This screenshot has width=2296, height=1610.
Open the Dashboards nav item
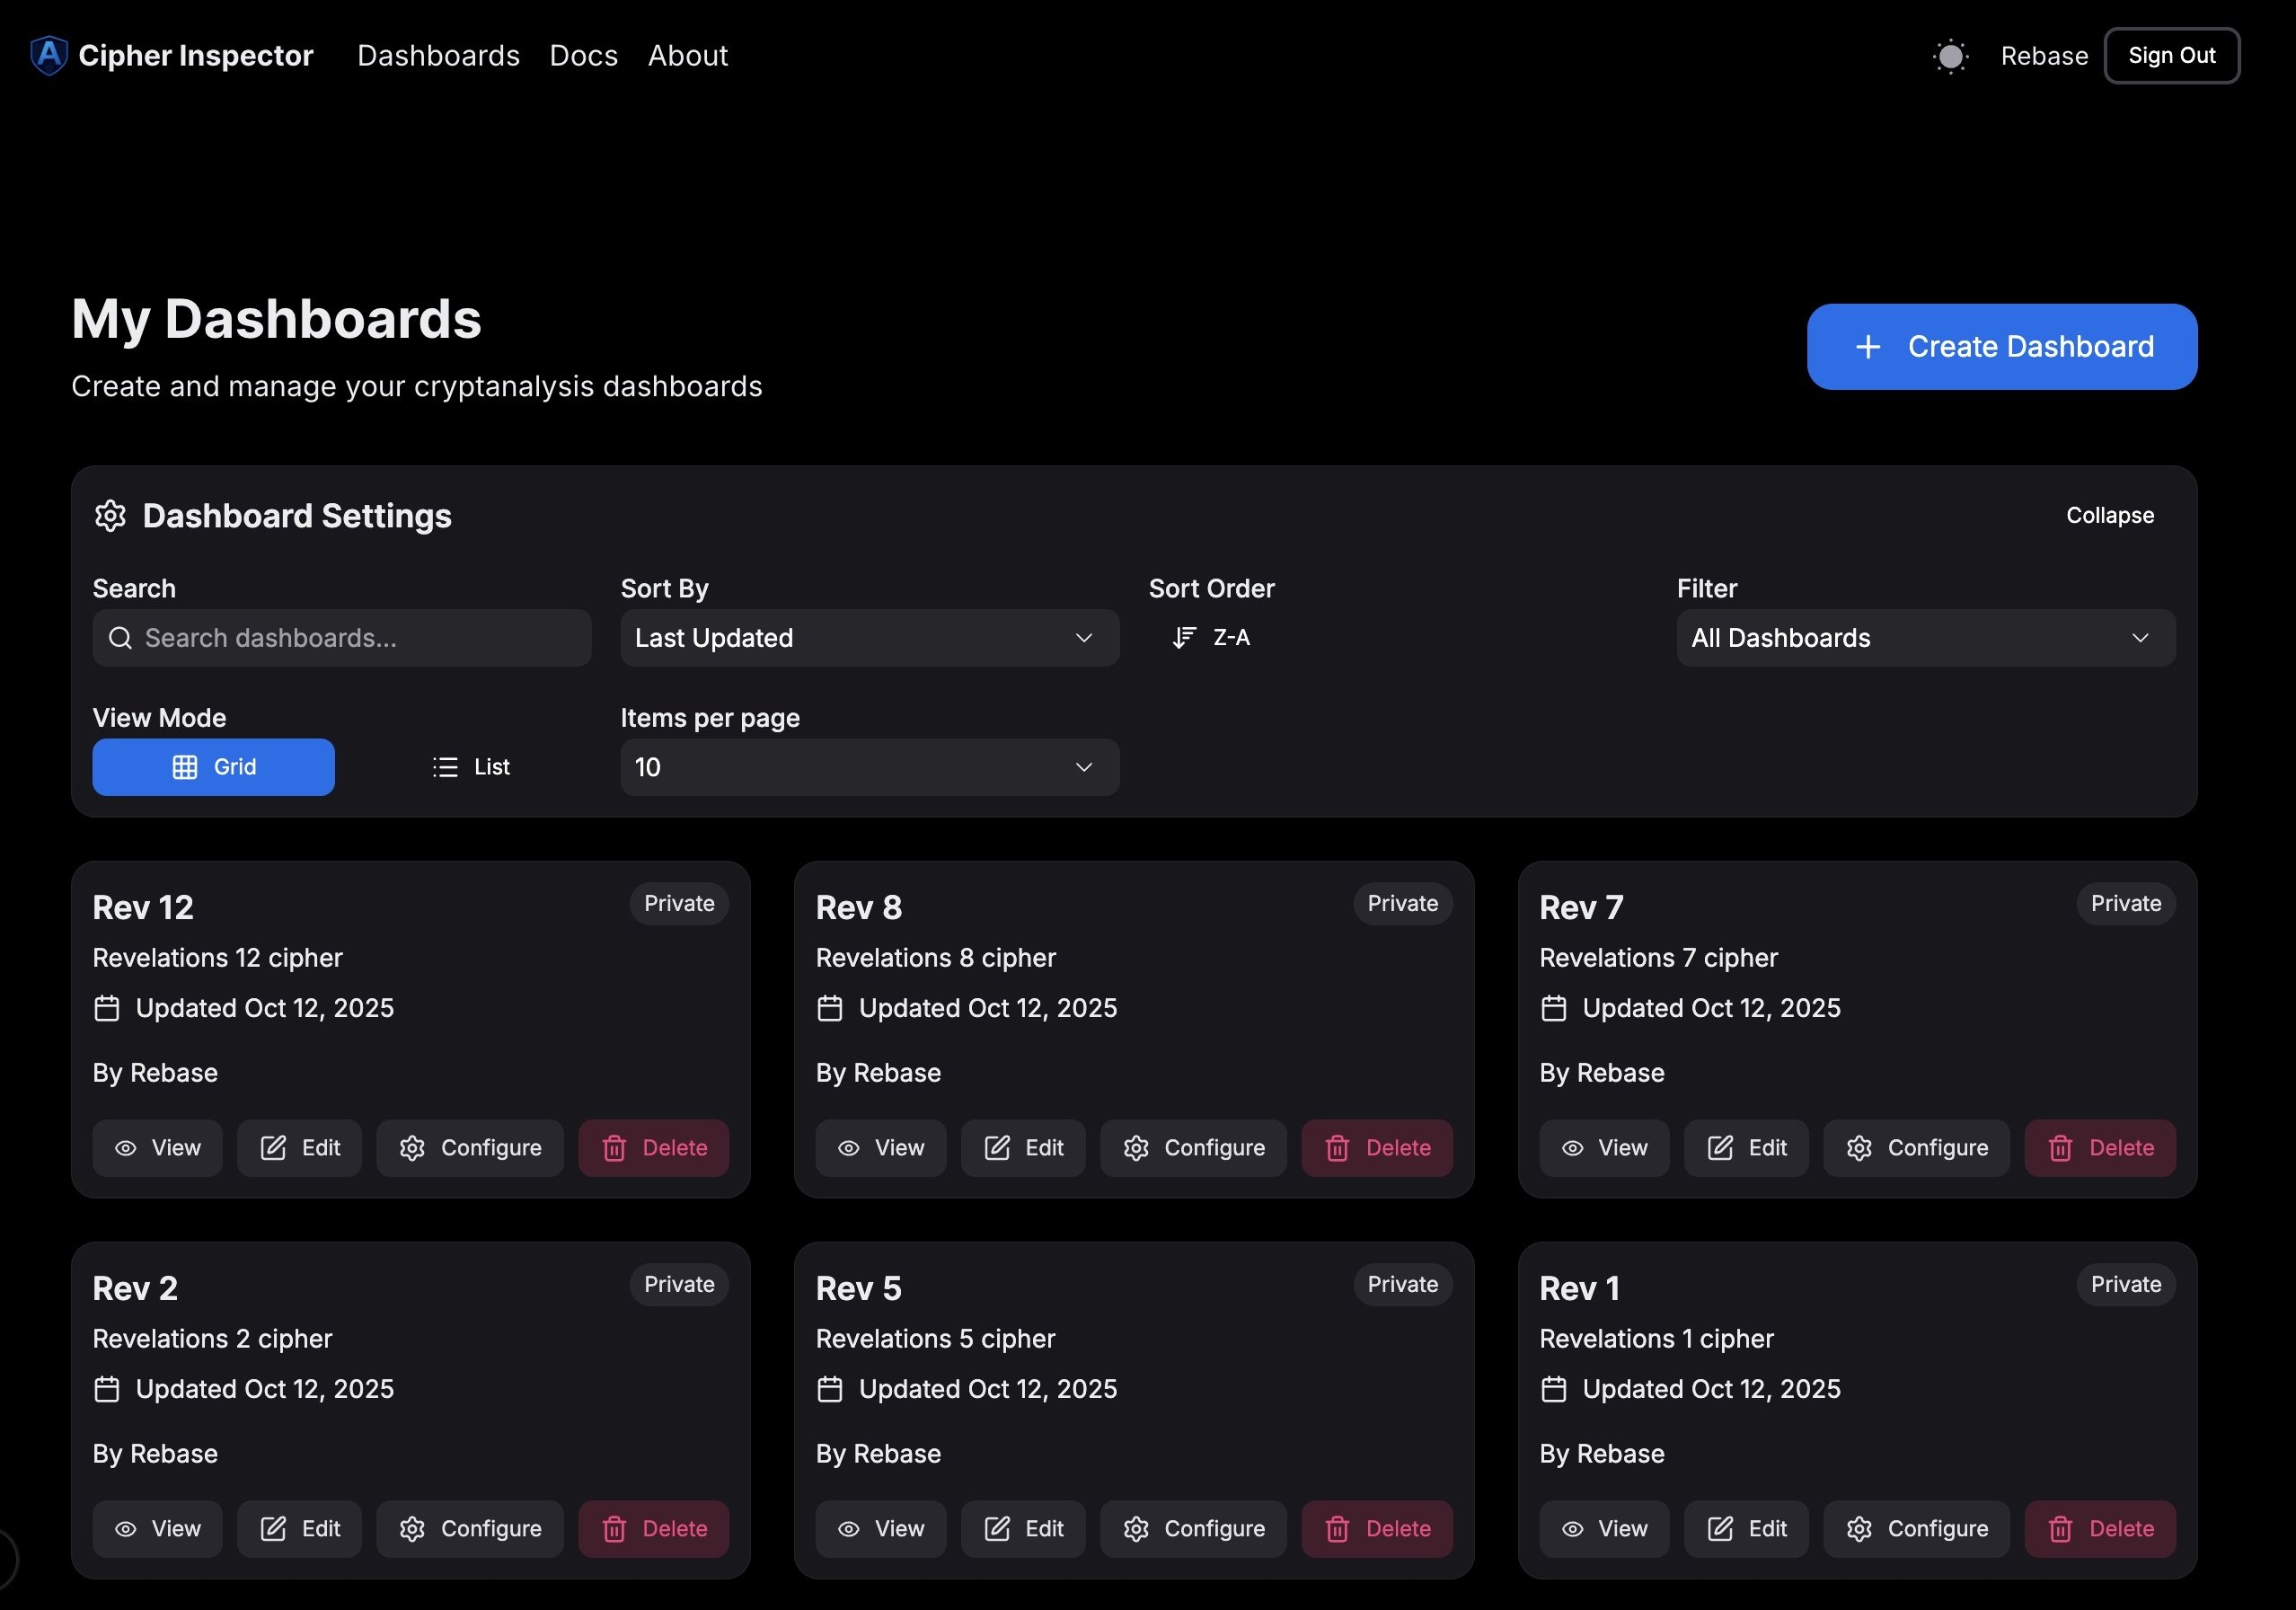(438, 55)
